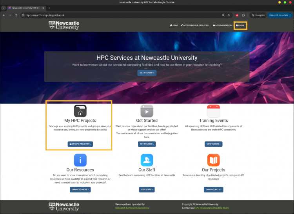Reload the page using the browser refresh icon
This screenshot has height=214, width=294.
16,15
